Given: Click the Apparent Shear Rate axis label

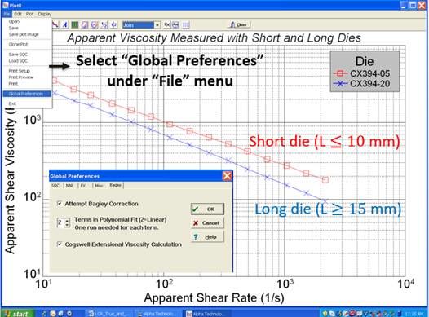Looking at the screenshot, I should [214, 298].
